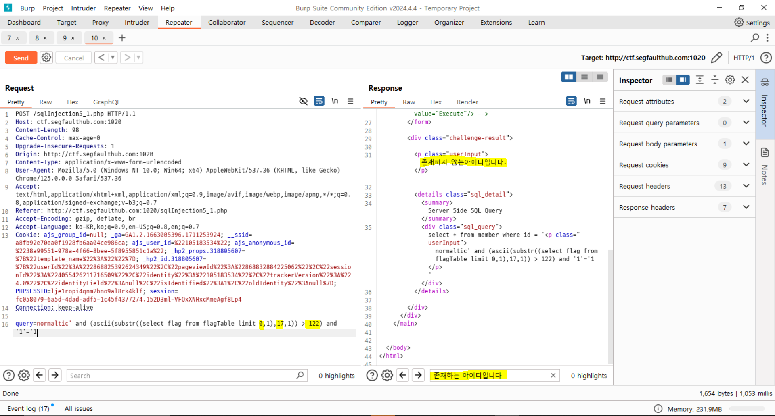The height and width of the screenshot is (416, 775).
Task: Open the Repeater tab search magnifier
Action: pyautogui.click(x=755, y=37)
